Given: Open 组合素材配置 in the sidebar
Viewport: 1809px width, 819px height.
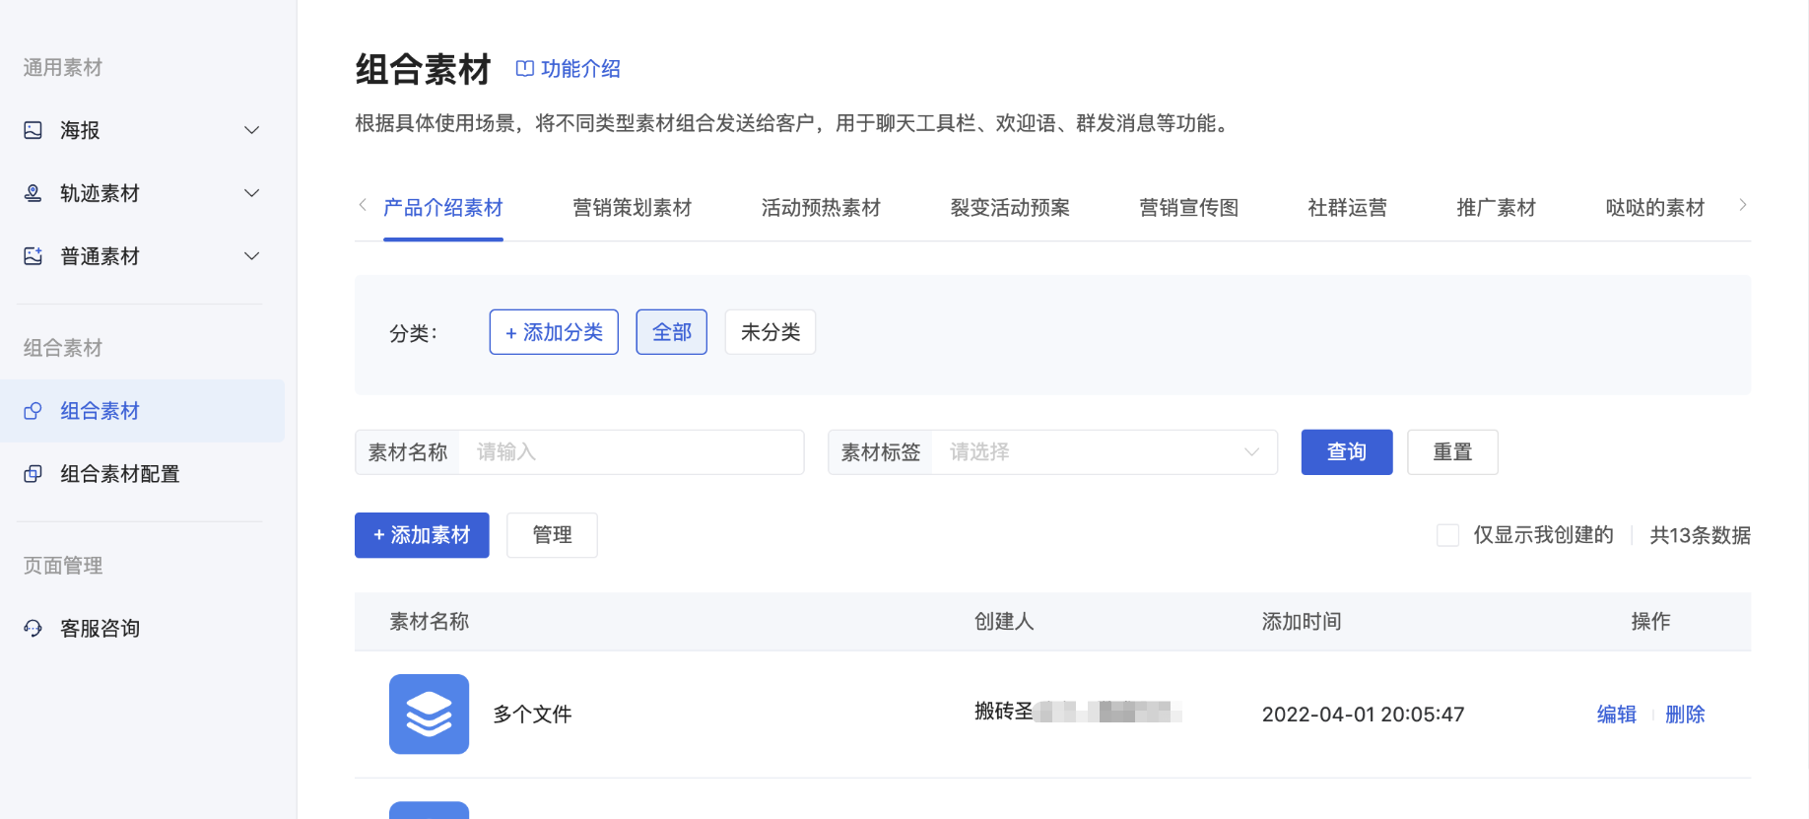Looking at the screenshot, I should point(143,474).
